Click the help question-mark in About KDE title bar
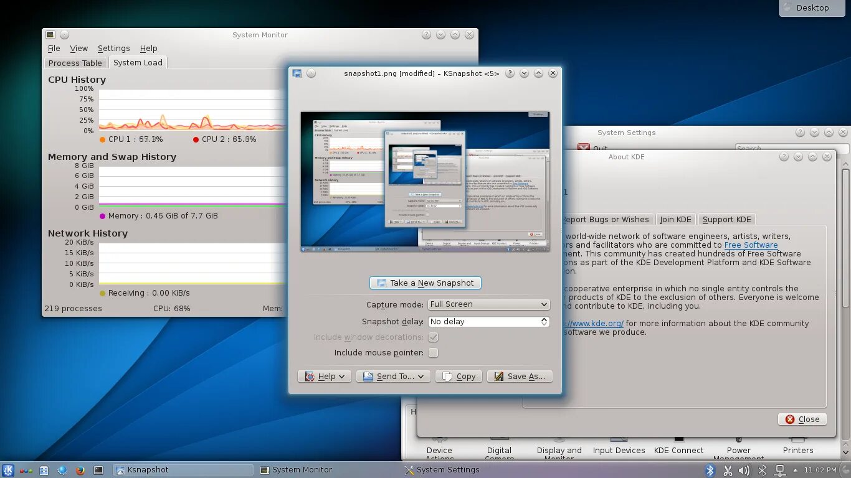Image resolution: width=851 pixels, height=478 pixels. click(784, 157)
